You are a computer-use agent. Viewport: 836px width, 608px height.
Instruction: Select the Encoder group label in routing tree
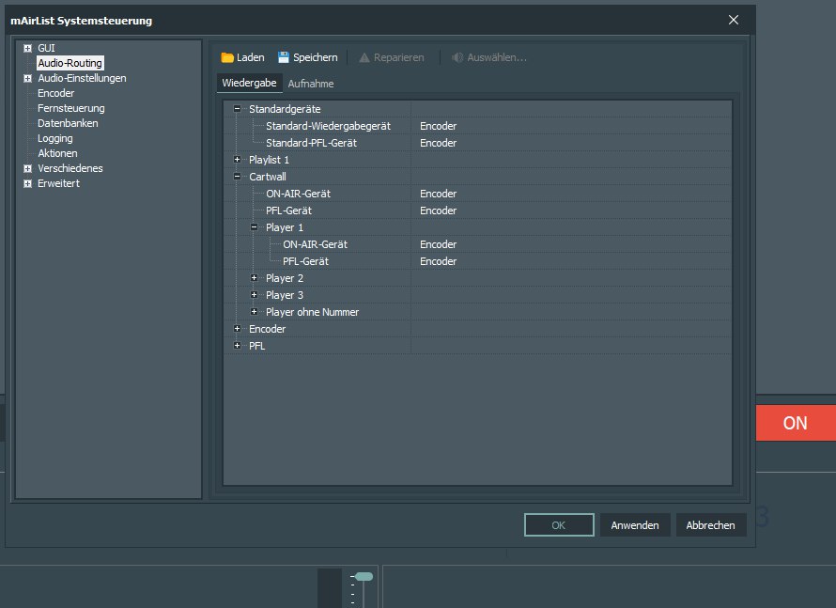268,329
